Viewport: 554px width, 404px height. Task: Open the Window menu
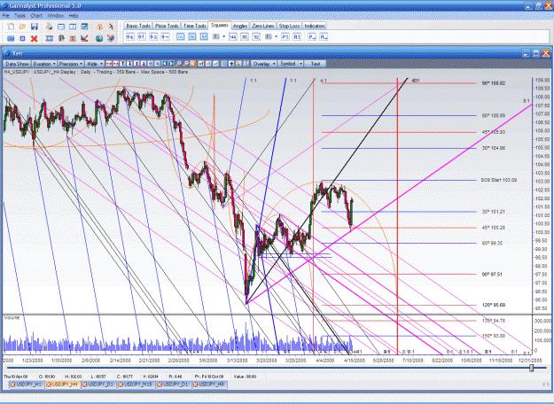point(56,16)
